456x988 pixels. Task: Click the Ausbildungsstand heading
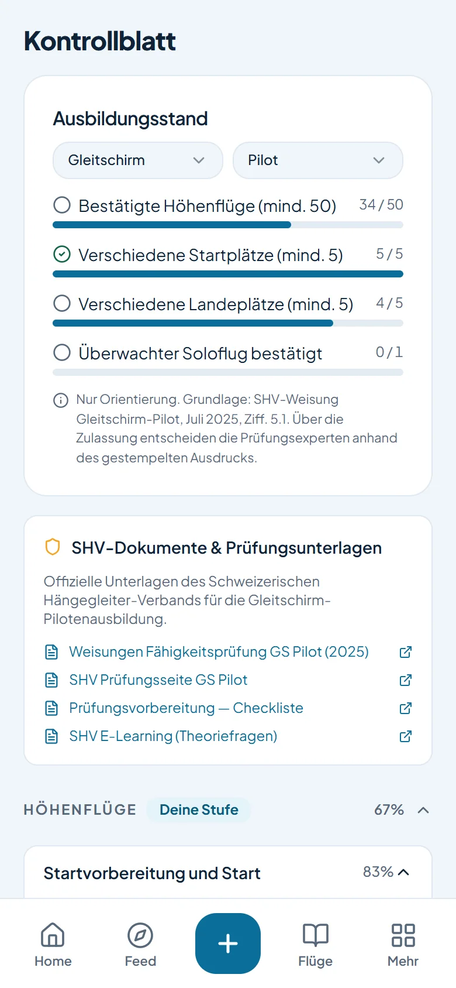[x=130, y=119]
